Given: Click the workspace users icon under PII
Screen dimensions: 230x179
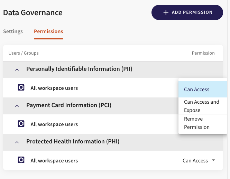Looking at the screenshot, I should 21,88.
